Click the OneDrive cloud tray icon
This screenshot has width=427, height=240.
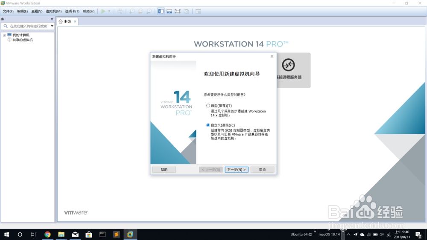(362, 234)
